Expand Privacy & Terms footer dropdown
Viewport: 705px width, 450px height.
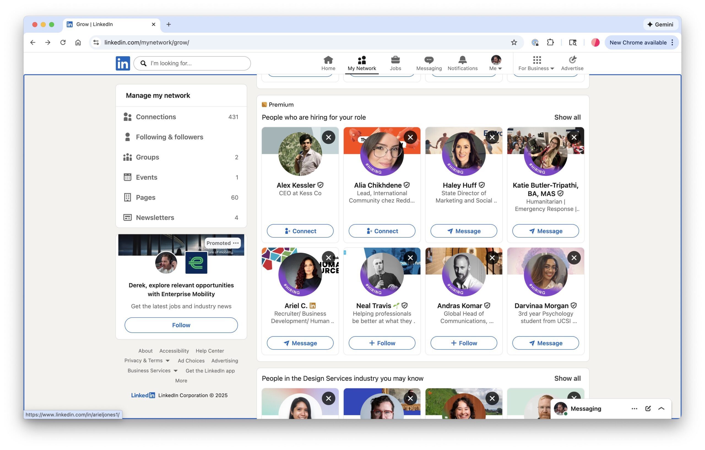(147, 360)
